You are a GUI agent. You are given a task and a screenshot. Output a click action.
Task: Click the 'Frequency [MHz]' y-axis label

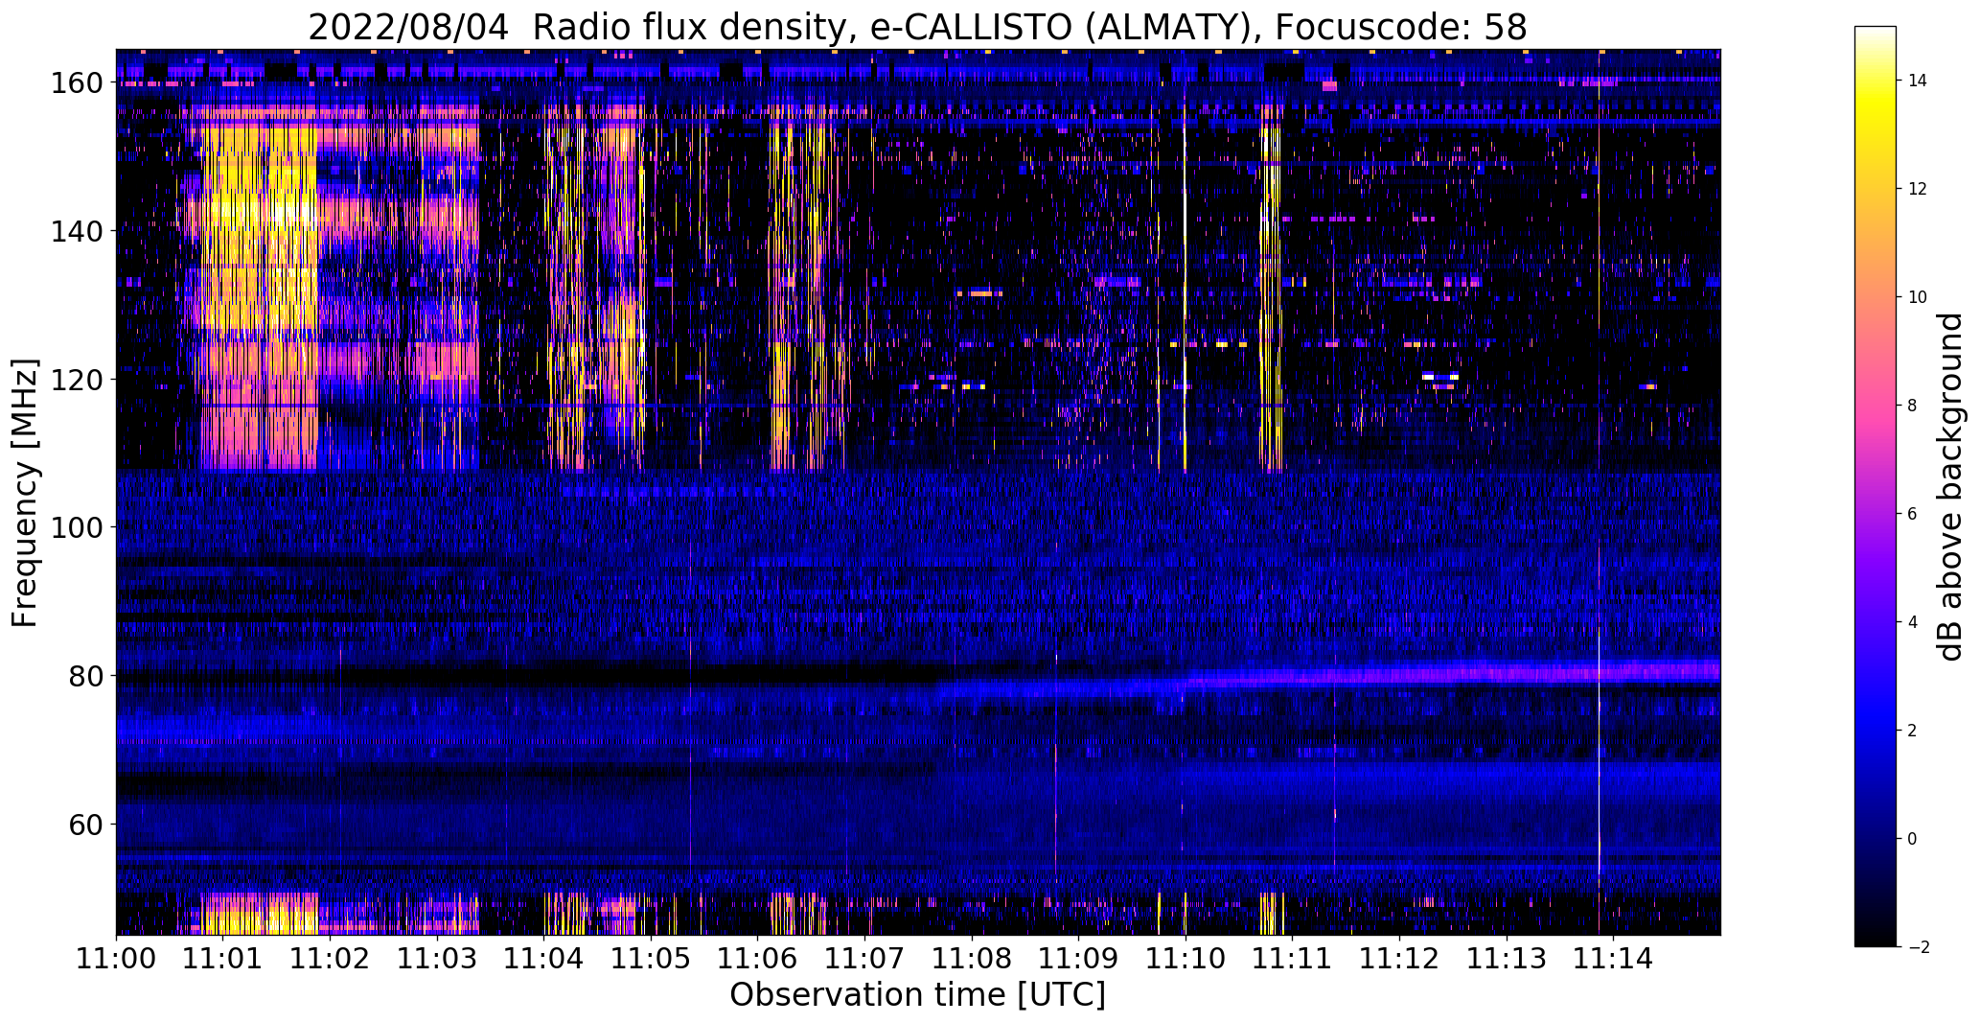pos(26,493)
